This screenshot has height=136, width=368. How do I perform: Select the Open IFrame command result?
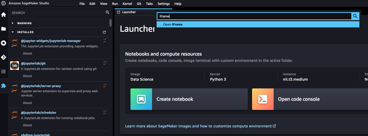click(x=258, y=24)
